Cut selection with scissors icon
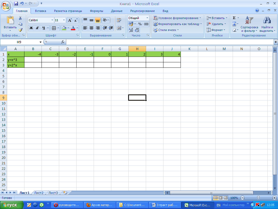 pyautogui.click(x=20, y=18)
